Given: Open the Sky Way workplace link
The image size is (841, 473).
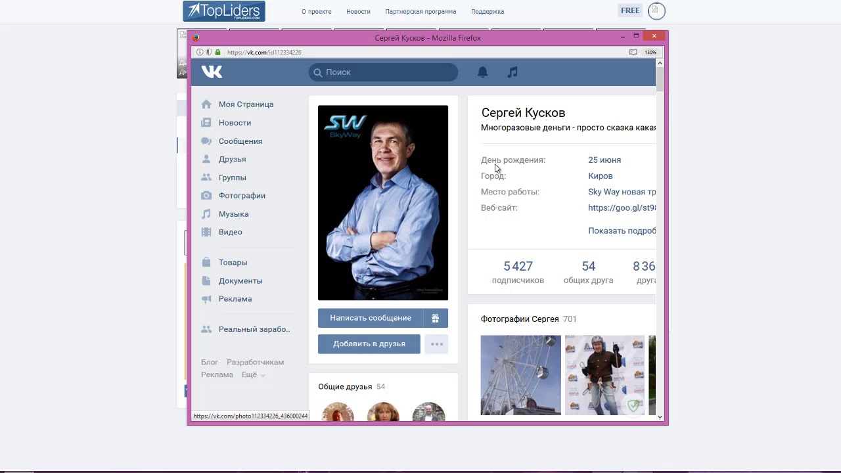Looking at the screenshot, I should [622, 192].
